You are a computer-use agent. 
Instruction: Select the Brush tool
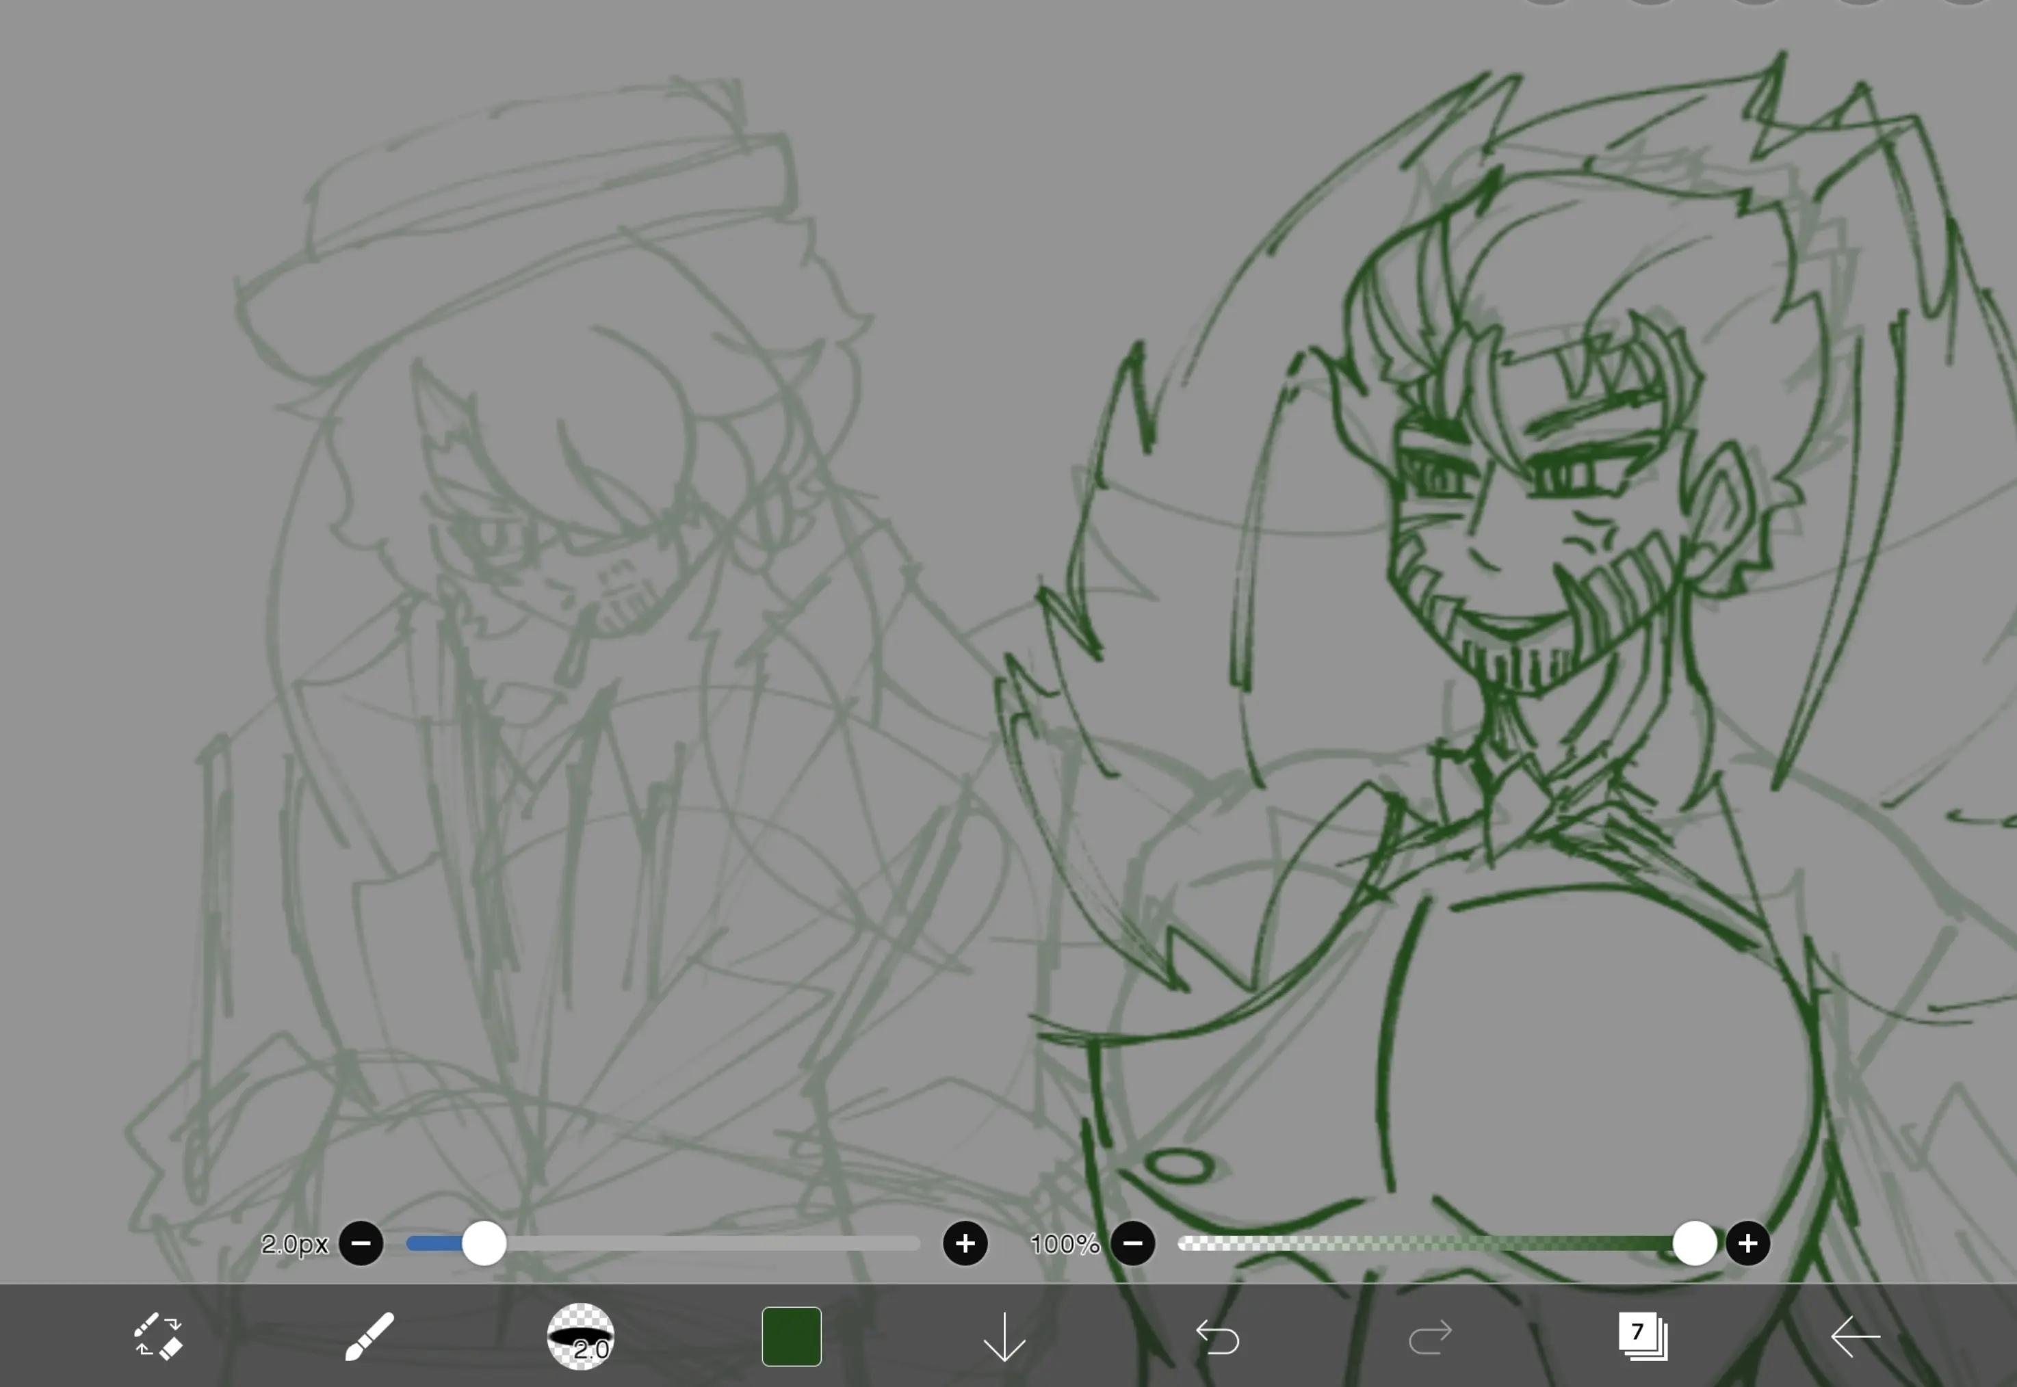[x=369, y=1336]
